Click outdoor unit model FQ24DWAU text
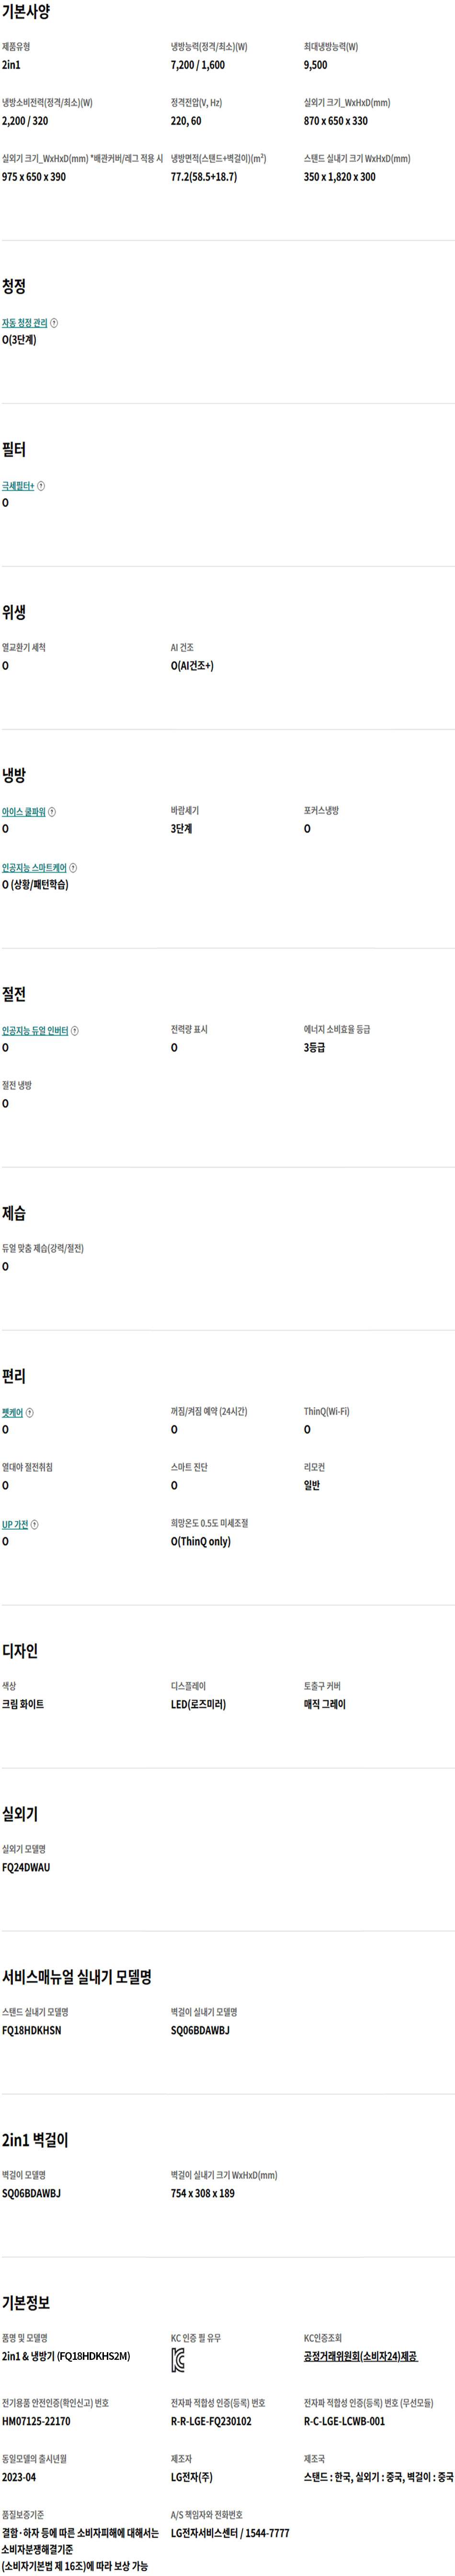The width and height of the screenshot is (455, 2576). click(x=26, y=1867)
